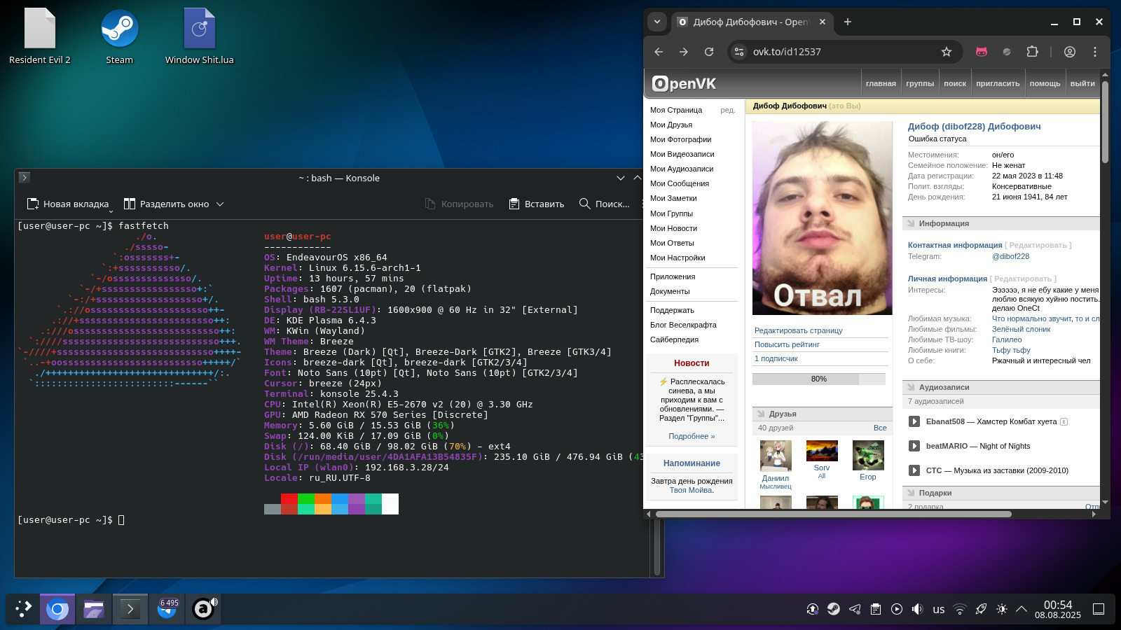
Task: Expand the Разделить окно dropdown arrow
Action: click(x=220, y=204)
